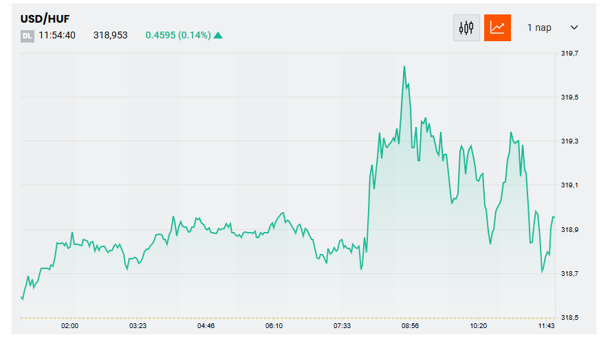Click the 04:46 time axis label
Viewport: 610px width, 337px height.
pos(206,326)
